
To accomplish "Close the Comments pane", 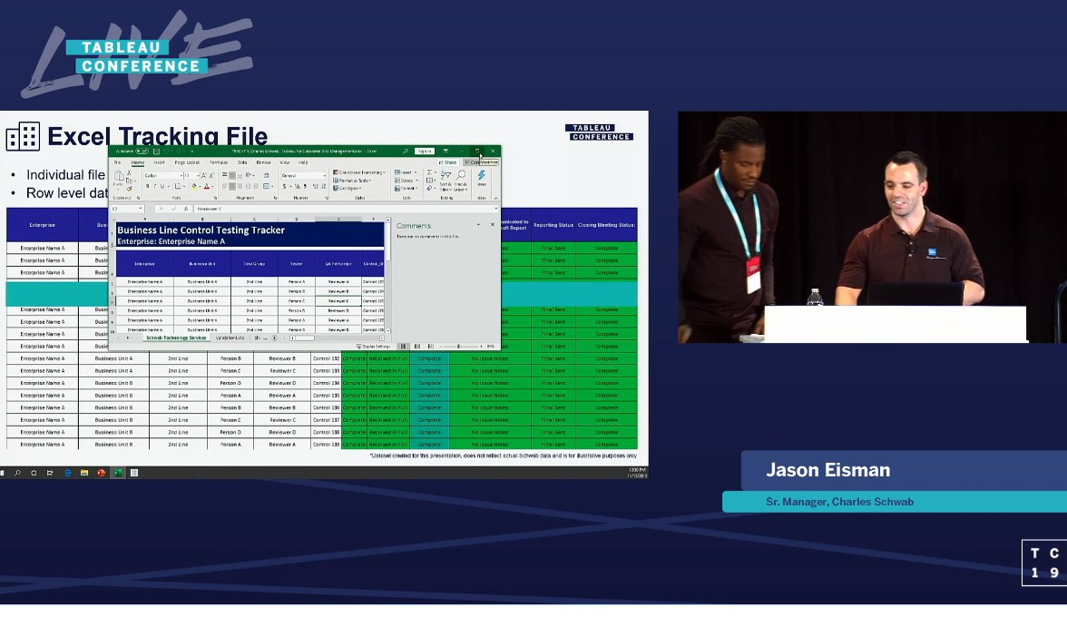I will 493,224.
